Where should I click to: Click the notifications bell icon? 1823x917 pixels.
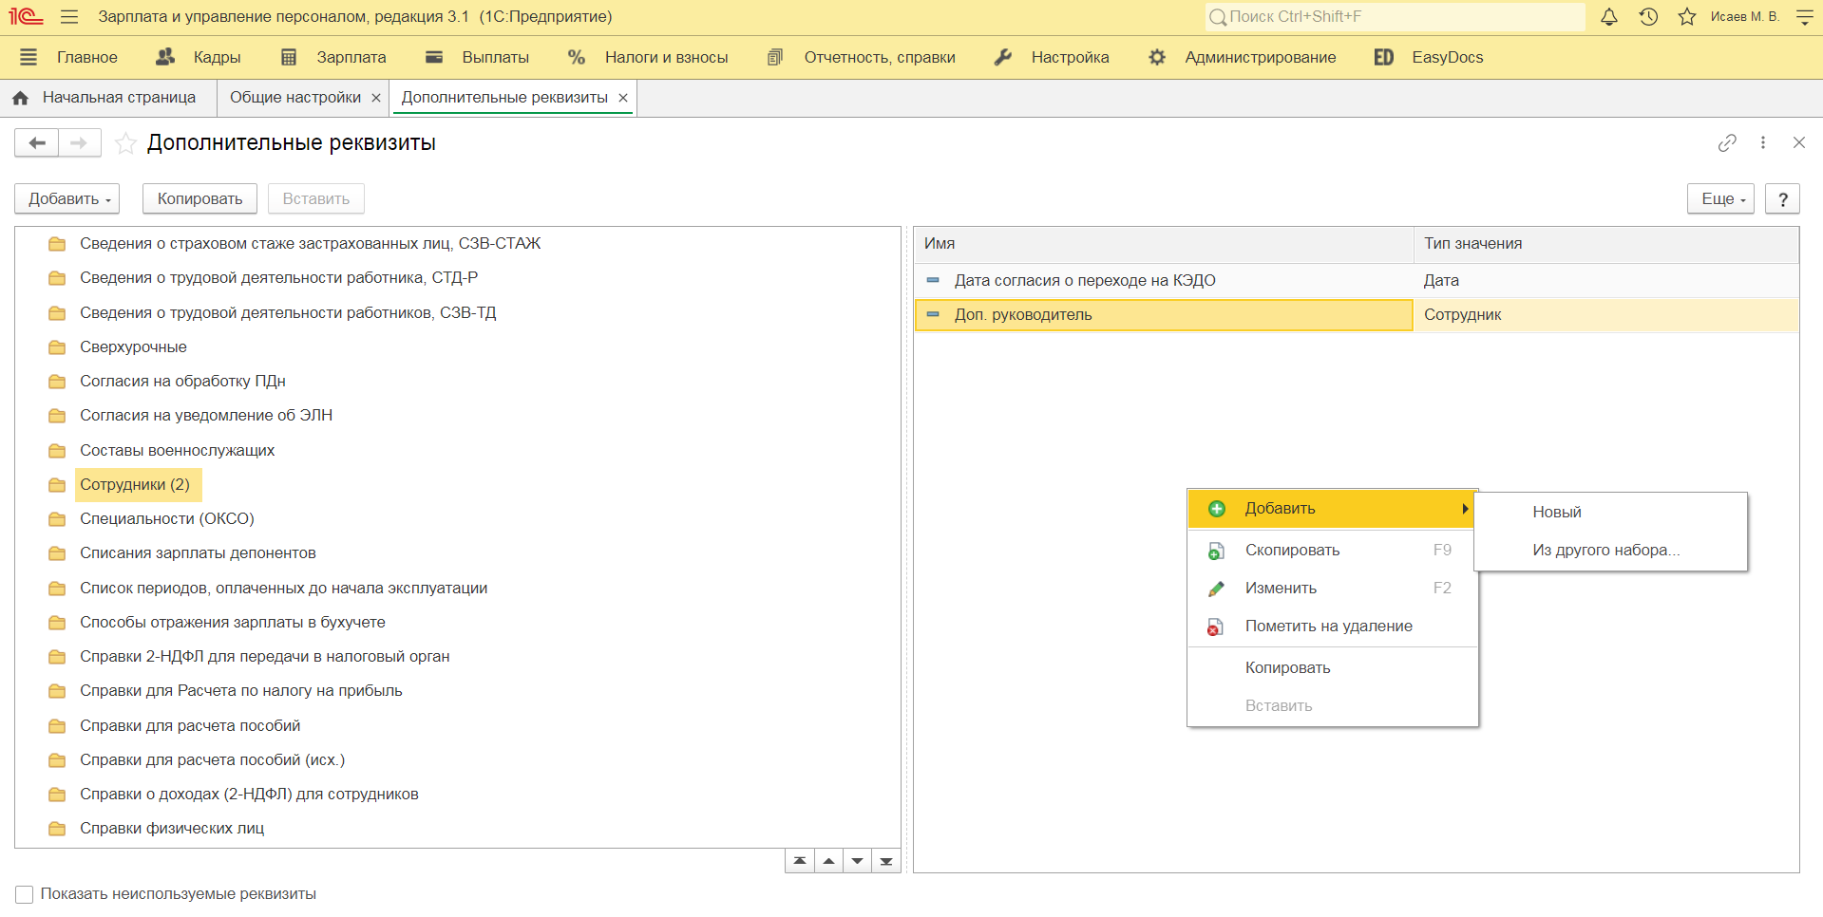1608,17
